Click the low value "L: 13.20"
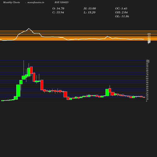The height and width of the screenshot is (157, 157). tap(89, 13)
